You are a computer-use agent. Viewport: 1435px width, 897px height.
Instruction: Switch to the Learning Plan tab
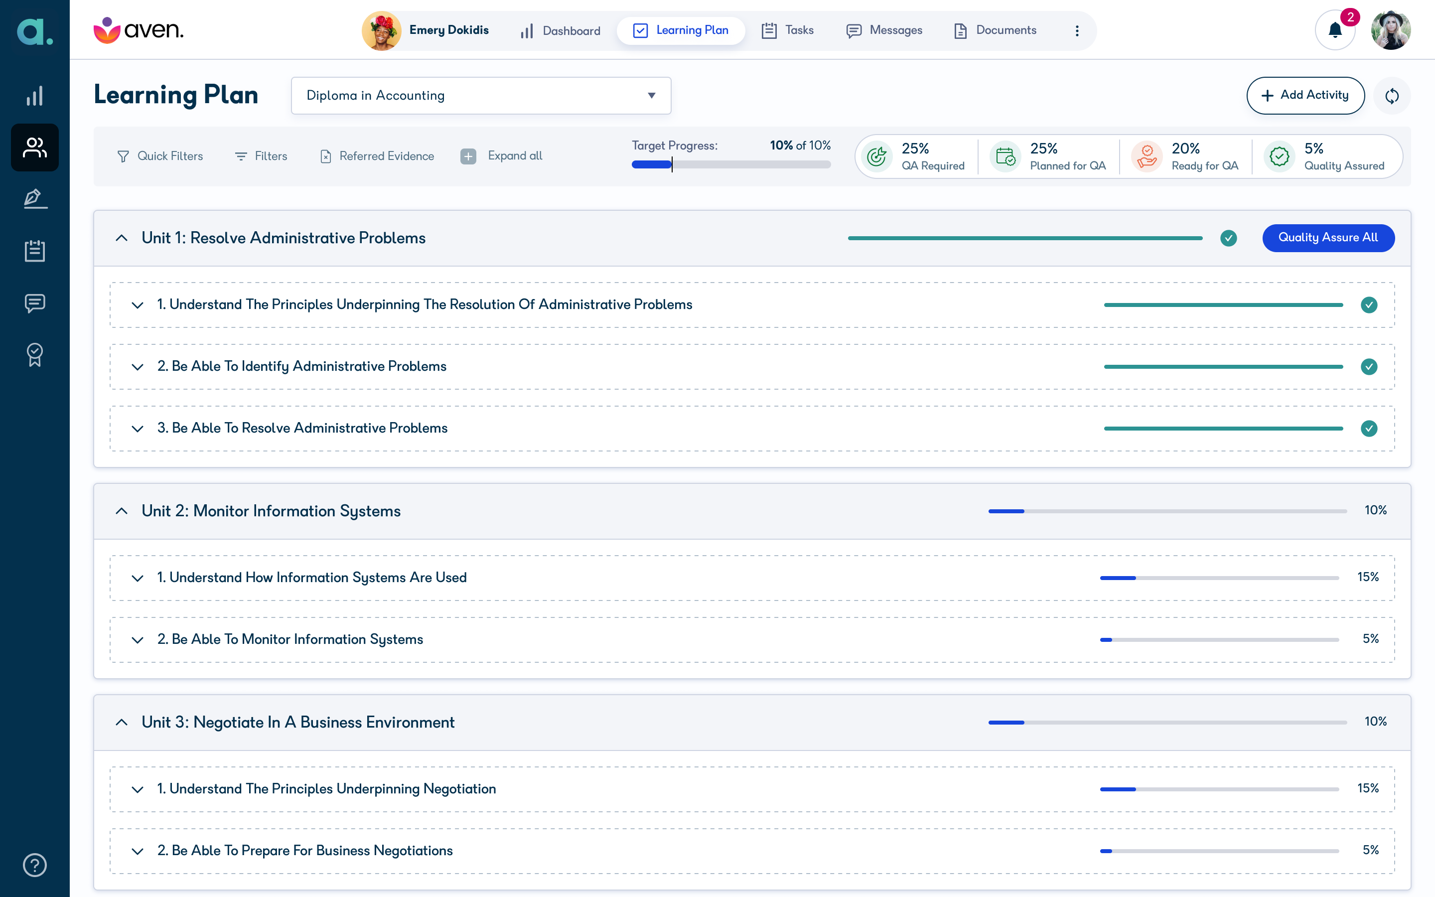click(x=681, y=30)
